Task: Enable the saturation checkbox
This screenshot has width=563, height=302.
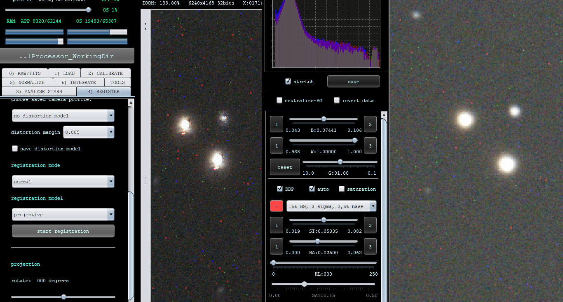Action: 342,189
